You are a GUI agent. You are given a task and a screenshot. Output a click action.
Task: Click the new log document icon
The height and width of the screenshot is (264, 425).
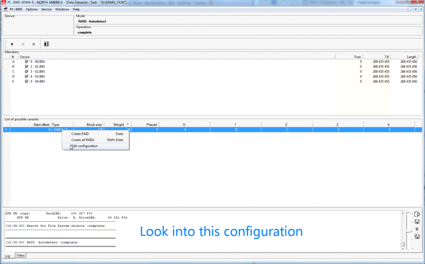click(x=417, y=214)
